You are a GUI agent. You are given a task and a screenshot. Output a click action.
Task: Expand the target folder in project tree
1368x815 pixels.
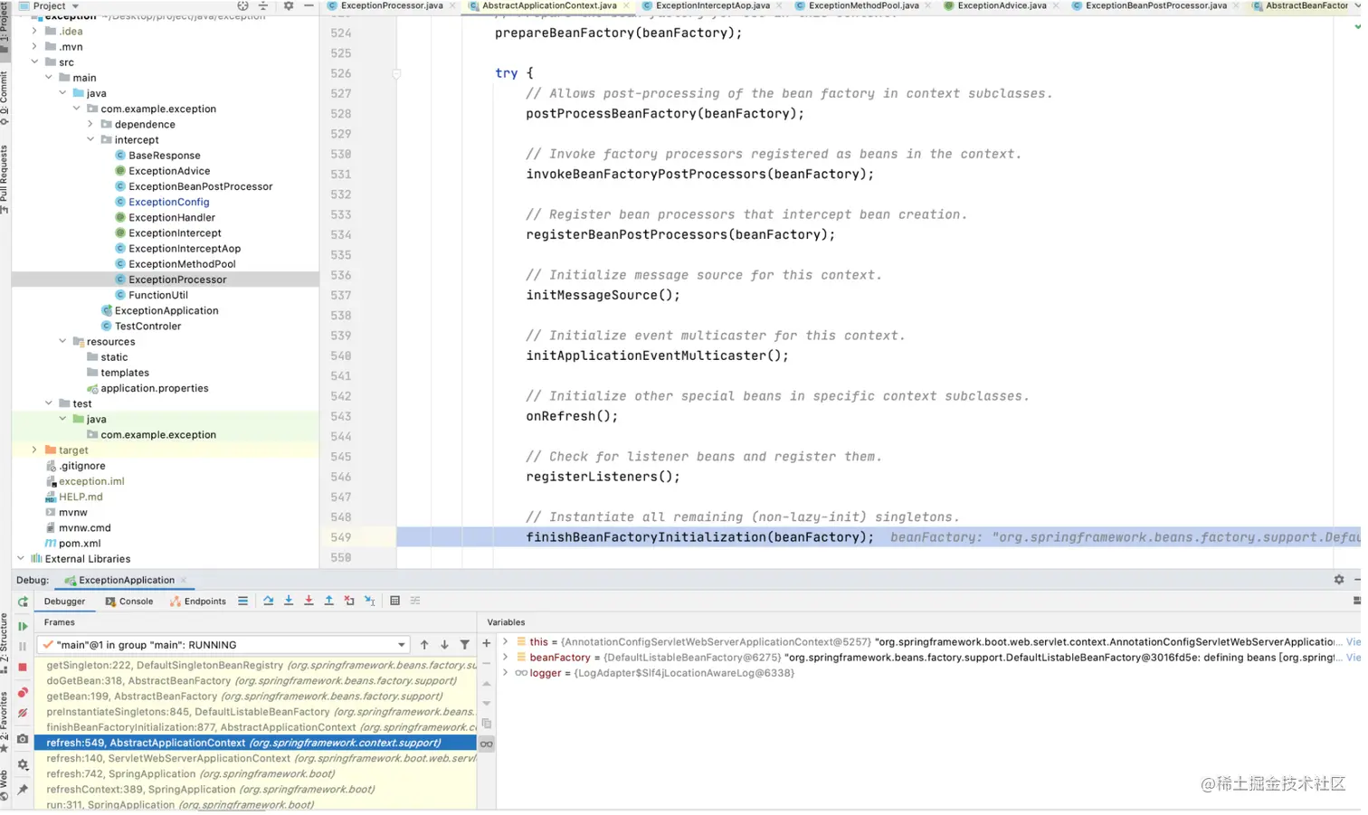coord(34,450)
